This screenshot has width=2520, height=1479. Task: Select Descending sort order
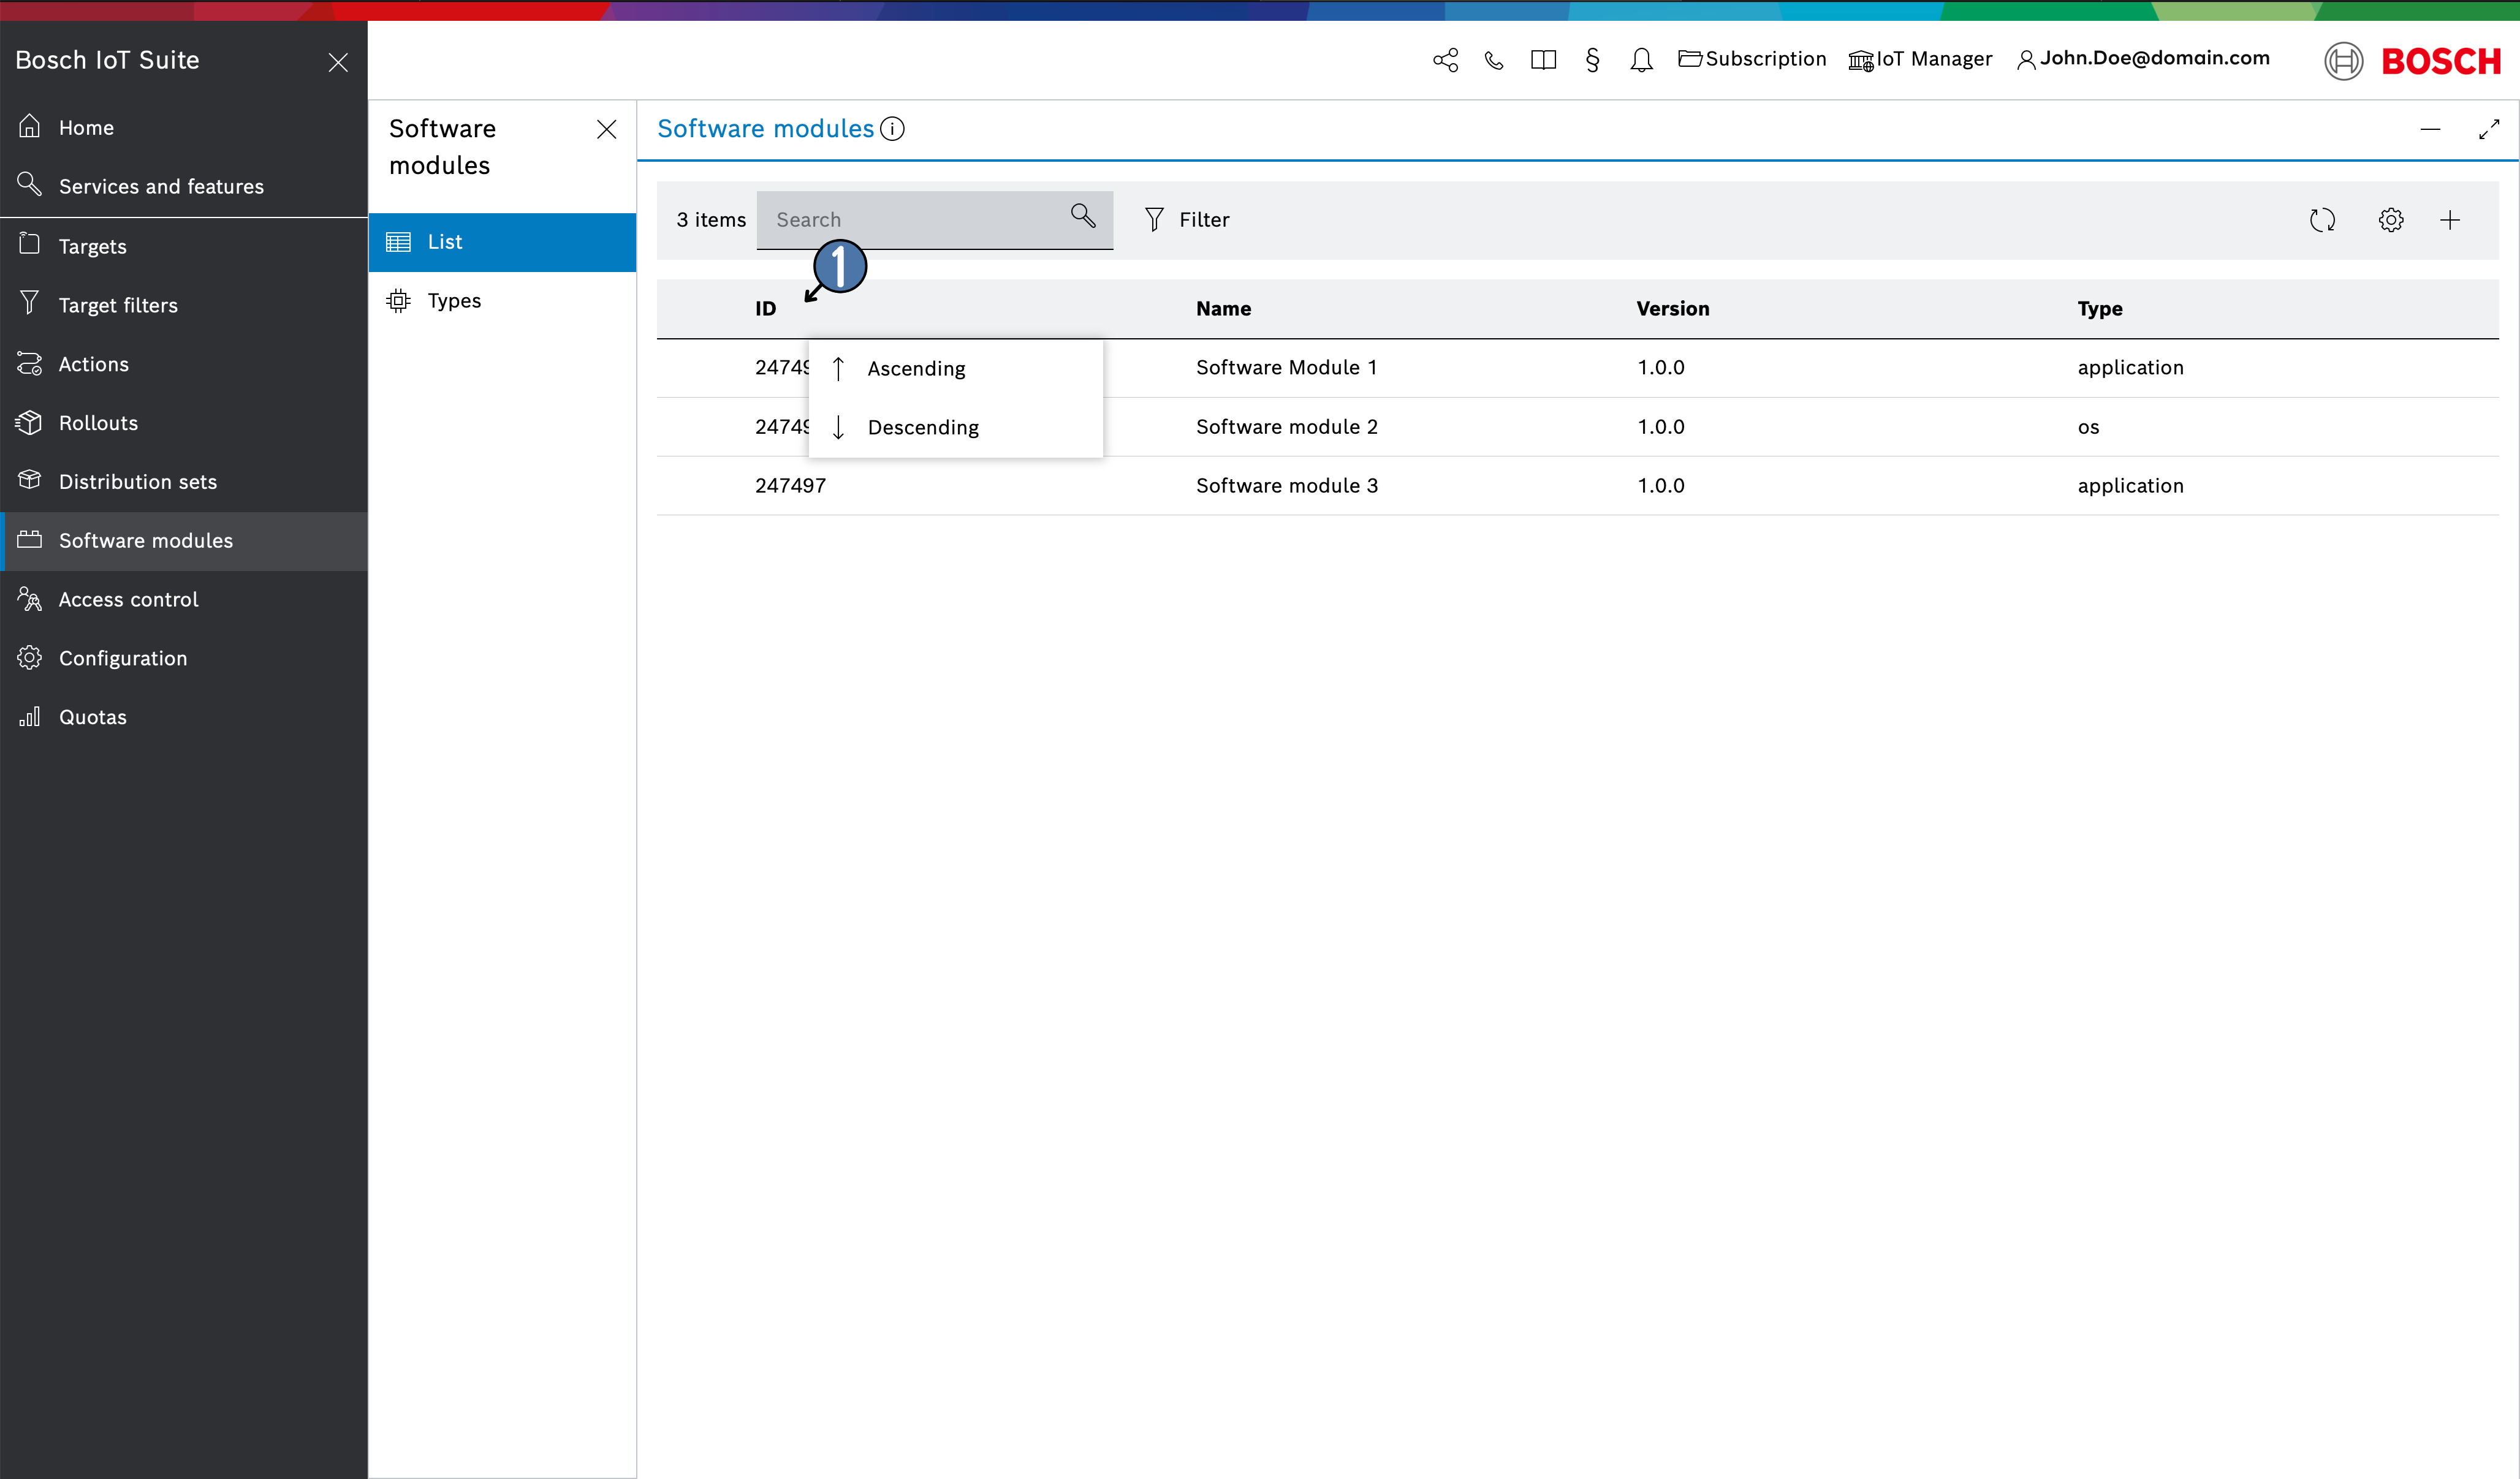922,428
